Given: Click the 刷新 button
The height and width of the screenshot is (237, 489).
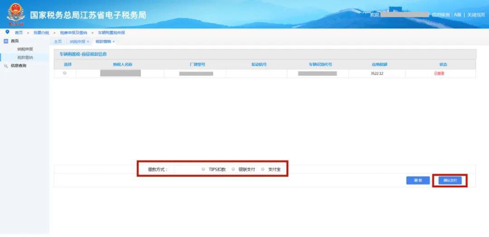Looking at the screenshot, I should pyautogui.click(x=418, y=180).
